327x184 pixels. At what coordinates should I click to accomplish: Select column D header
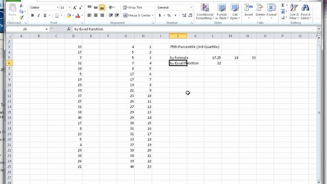[x=74, y=36]
